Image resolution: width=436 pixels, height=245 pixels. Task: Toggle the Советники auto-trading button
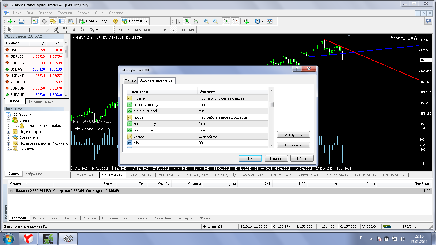click(135, 21)
